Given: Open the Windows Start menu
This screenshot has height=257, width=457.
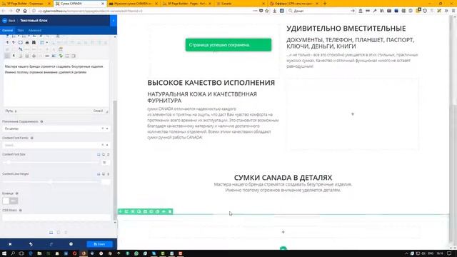Looking at the screenshot, I should click(4, 253).
